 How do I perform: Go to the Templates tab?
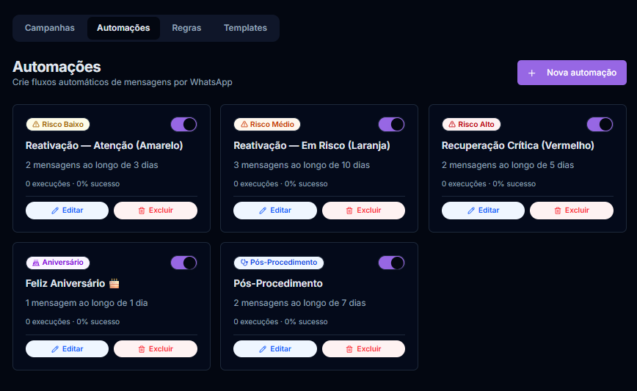245,28
